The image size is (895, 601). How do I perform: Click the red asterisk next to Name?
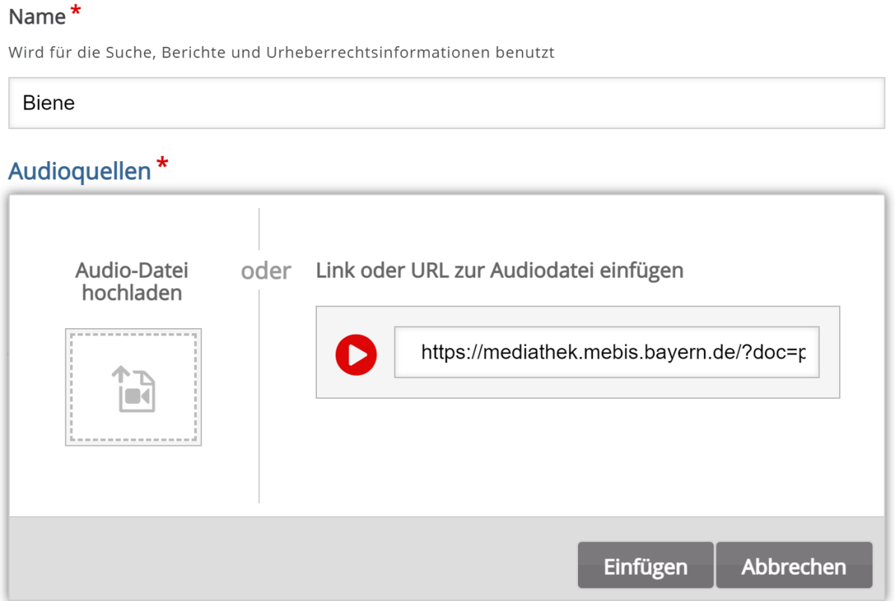coord(75,13)
